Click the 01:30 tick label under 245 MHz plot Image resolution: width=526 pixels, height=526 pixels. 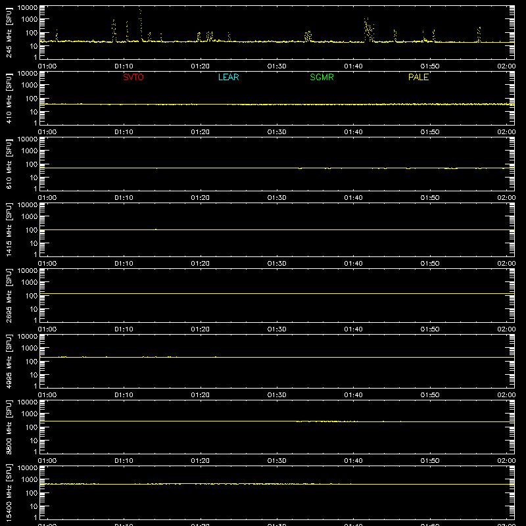click(277, 66)
